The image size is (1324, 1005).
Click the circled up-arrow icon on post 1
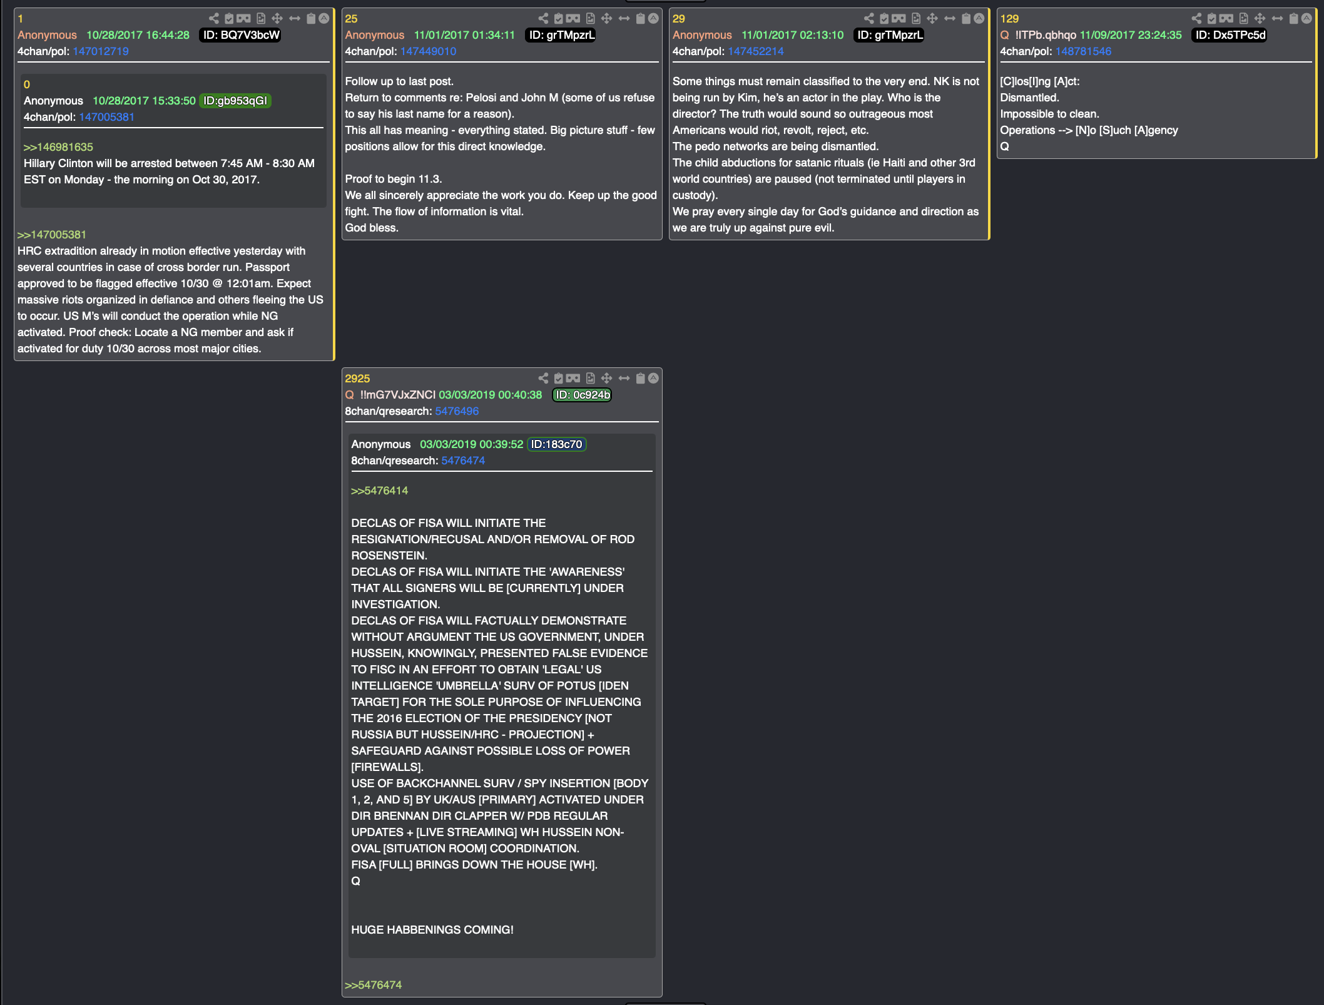pos(324,19)
